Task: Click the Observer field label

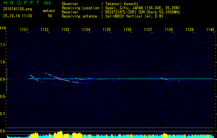Action: point(70,4)
